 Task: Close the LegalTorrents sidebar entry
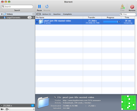pos(33,18)
